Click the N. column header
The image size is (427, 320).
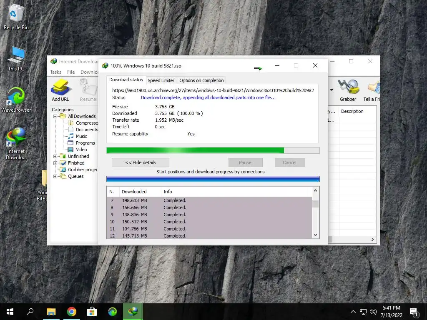(113, 192)
